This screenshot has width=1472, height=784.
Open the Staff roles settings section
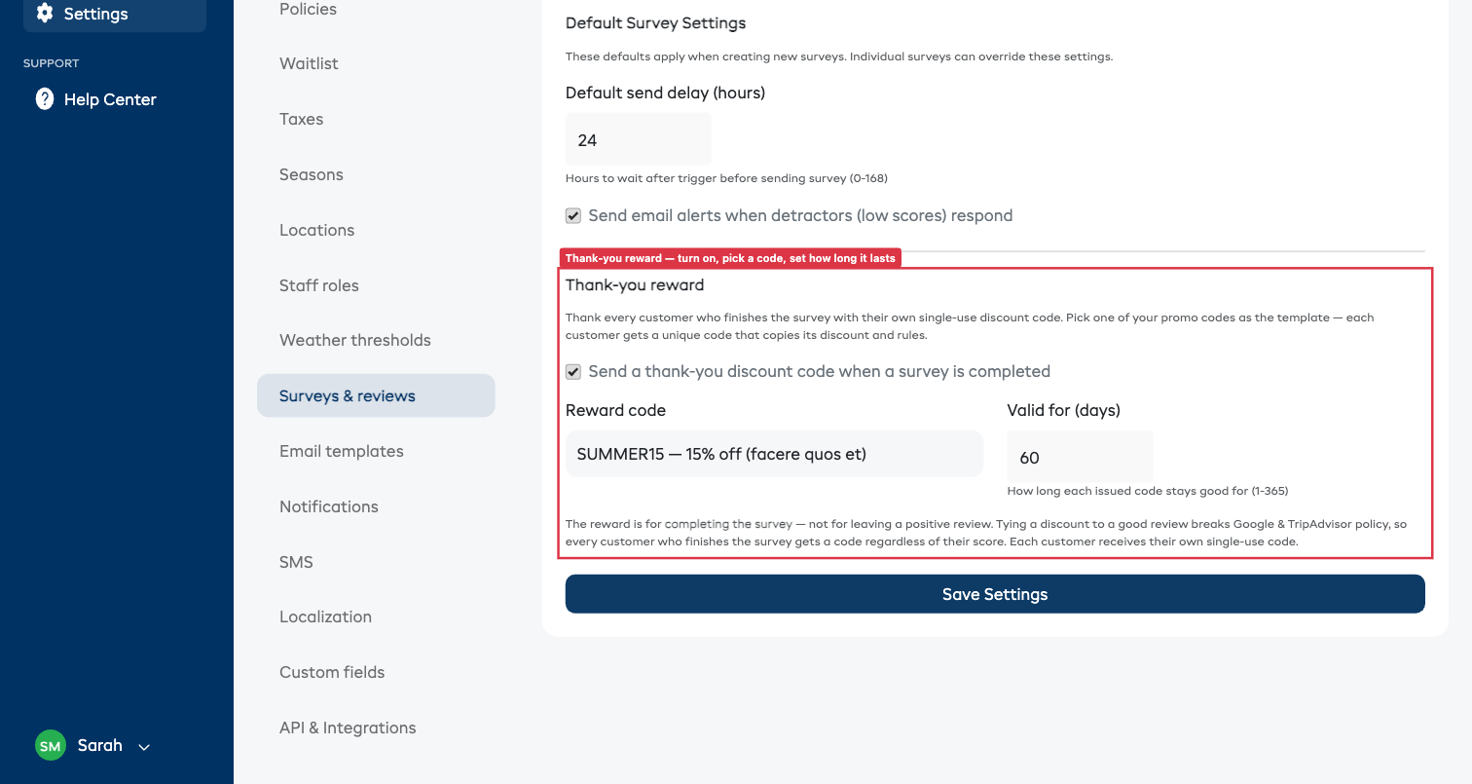click(x=318, y=286)
